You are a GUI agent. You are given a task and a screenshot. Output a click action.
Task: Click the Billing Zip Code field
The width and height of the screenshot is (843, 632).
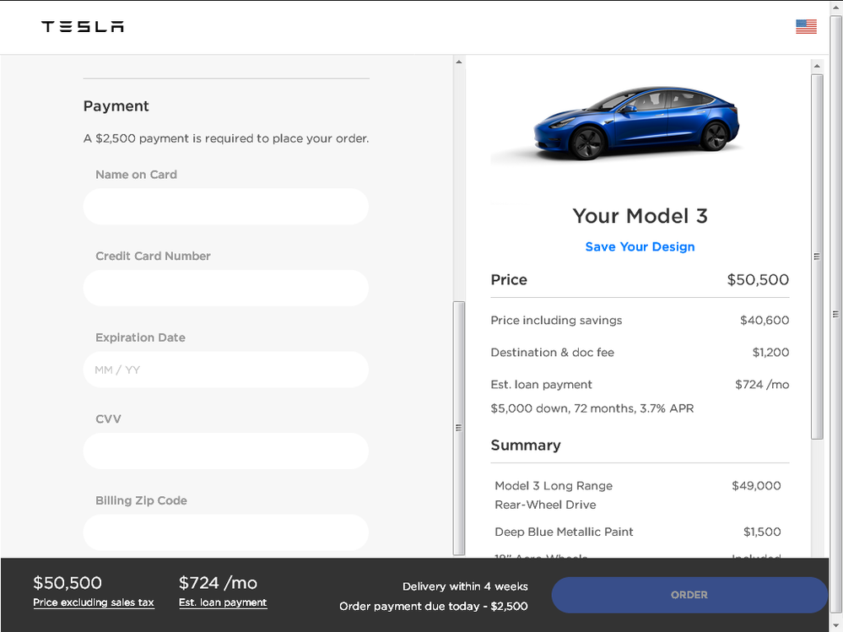[225, 532]
